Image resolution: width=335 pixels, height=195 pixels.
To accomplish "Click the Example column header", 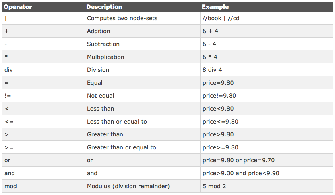I will point(215,7).
